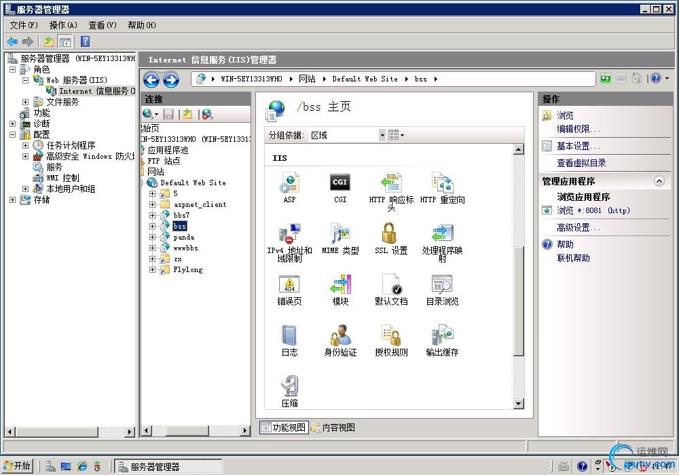Open 身份验证 feature icon
Image resolution: width=679 pixels, height=475 pixels.
tap(340, 341)
